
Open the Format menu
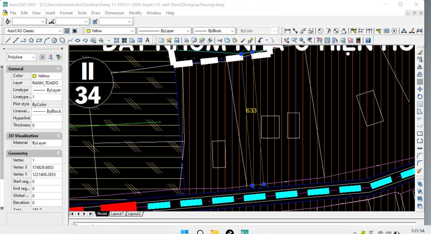point(66,13)
